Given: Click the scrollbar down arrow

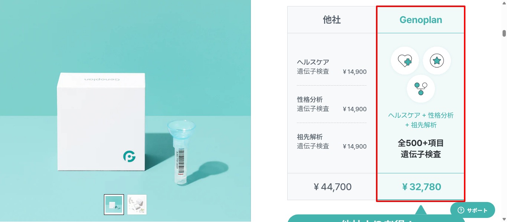Looking at the screenshot, I should (x=504, y=219).
